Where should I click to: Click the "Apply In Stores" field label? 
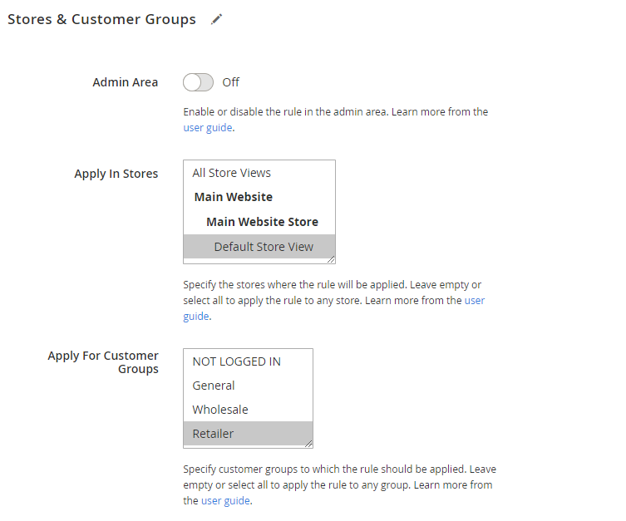click(x=116, y=174)
